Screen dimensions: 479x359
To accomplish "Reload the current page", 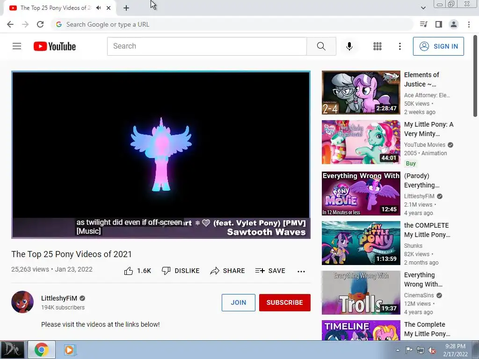I will point(40,24).
